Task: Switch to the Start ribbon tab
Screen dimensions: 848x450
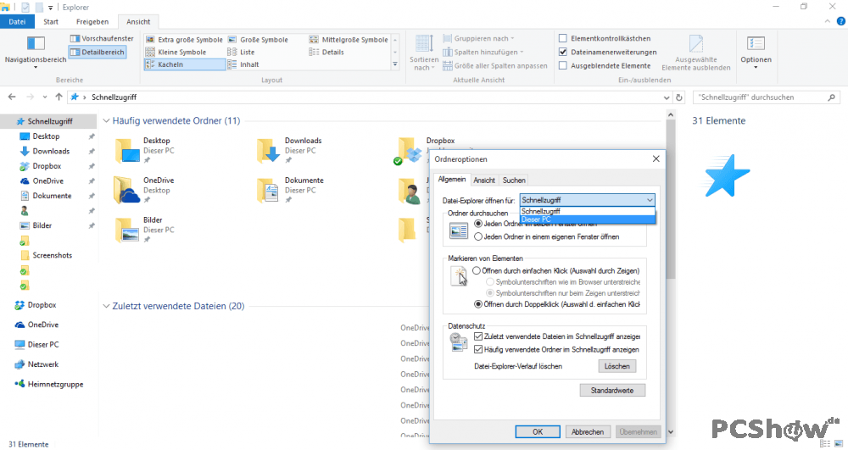Action: click(x=51, y=21)
